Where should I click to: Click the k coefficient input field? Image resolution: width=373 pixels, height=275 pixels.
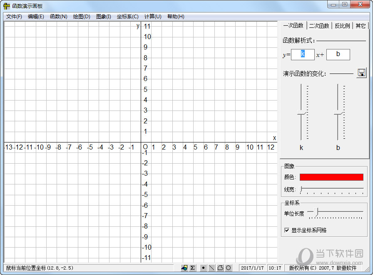point(303,54)
